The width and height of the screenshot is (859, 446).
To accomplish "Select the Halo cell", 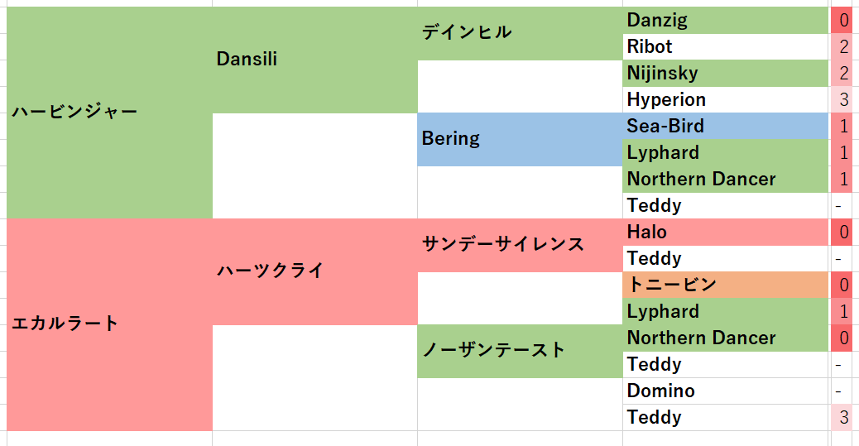I will pos(725,233).
